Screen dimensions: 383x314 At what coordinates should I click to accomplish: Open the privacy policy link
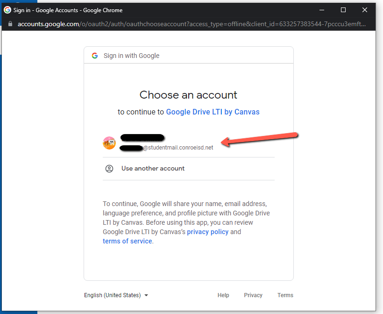(208, 232)
